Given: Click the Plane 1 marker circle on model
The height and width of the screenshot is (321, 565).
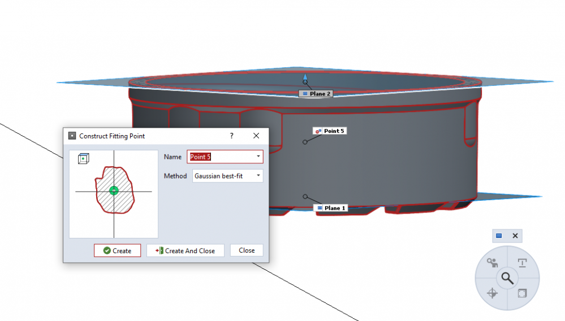Looking at the screenshot, I should tap(305, 197).
